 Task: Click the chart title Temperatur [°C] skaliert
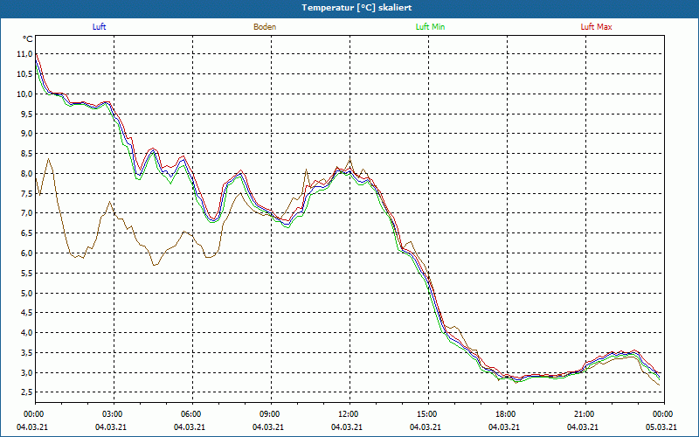(356, 8)
